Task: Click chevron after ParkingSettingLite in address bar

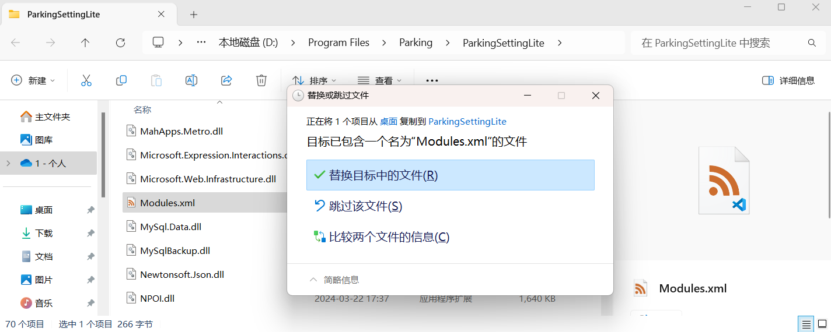Action: [560, 43]
